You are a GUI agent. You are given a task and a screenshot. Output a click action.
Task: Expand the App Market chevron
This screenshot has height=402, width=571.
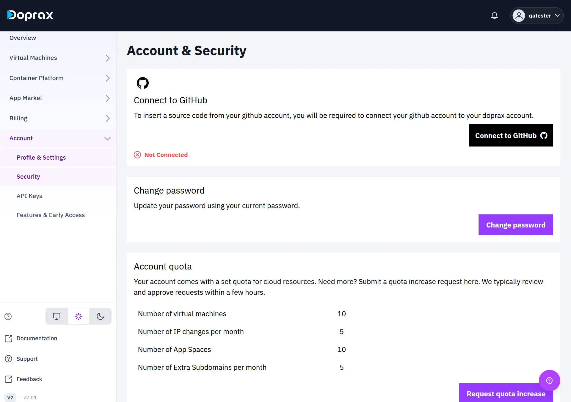coord(108,98)
